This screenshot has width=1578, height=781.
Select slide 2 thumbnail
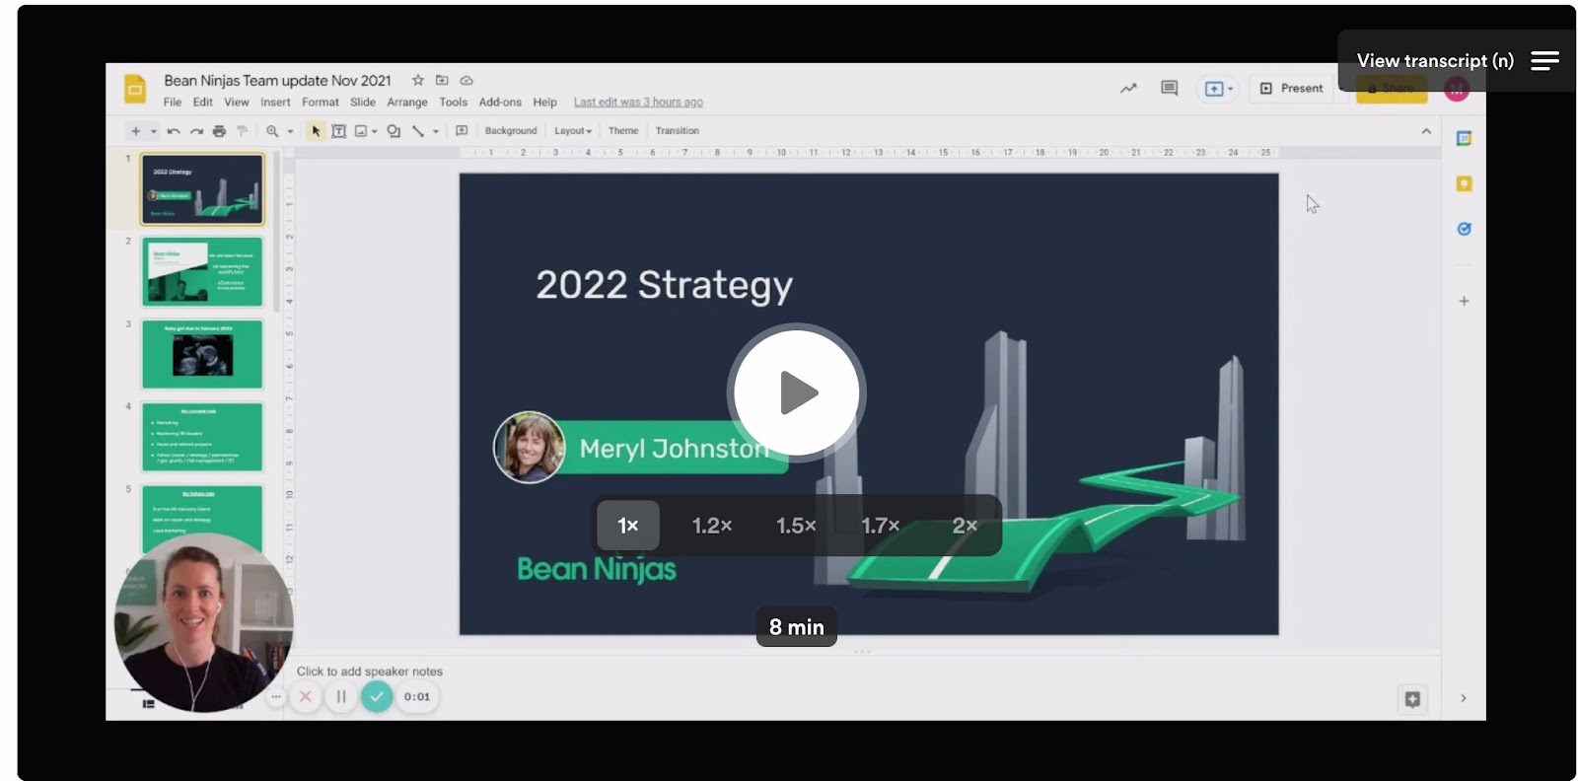click(x=202, y=271)
